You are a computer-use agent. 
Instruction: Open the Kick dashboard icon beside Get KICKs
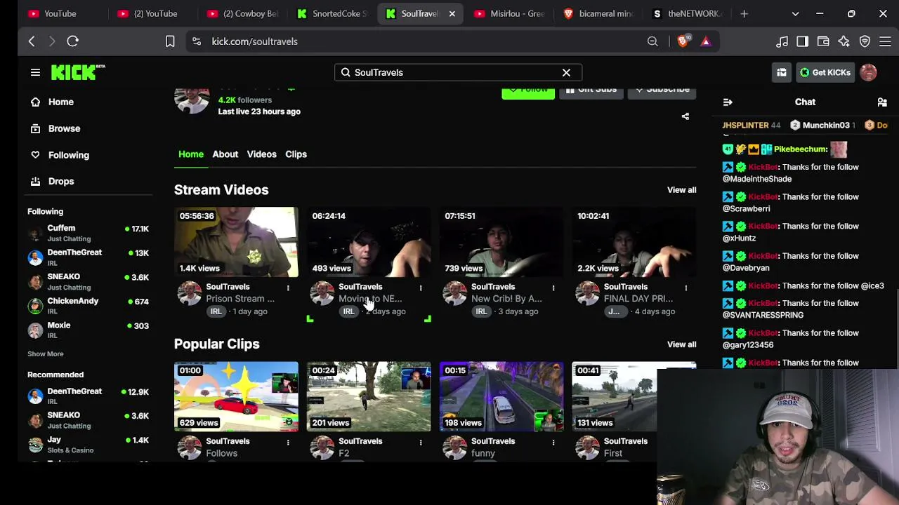click(781, 72)
